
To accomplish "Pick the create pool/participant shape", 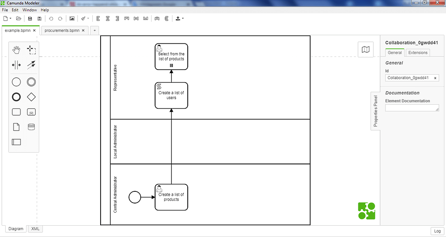I will point(16,142).
